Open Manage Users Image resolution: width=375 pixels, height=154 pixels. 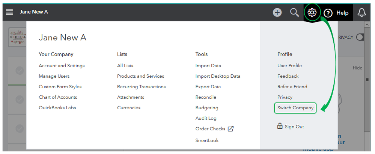click(54, 76)
